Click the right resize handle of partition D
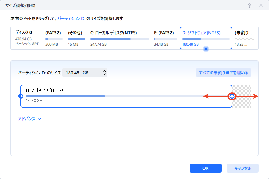Viewport: 269px width, 179px height. coord(232,96)
